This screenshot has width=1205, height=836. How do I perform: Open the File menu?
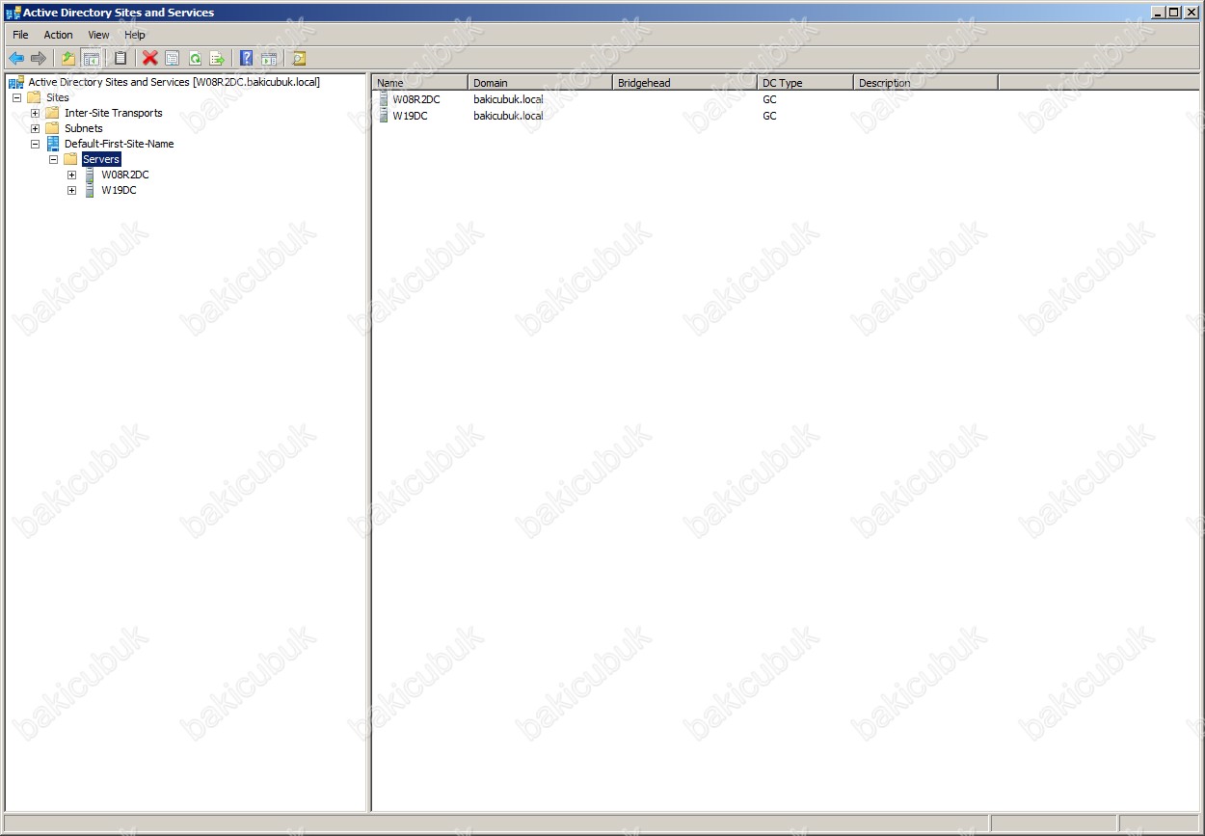20,35
